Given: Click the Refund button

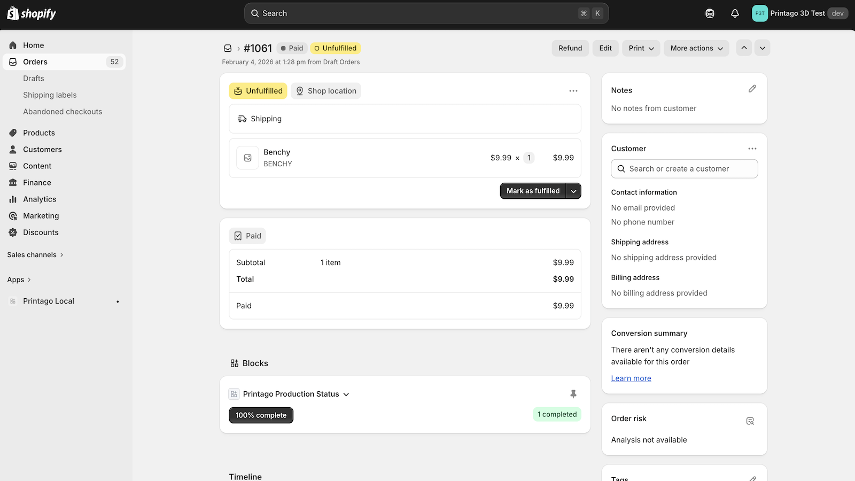Looking at the screenshot, I should click(570, 48).
